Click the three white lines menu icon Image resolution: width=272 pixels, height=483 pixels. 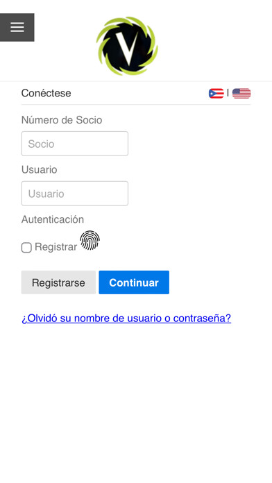click(x=17, y=28)
